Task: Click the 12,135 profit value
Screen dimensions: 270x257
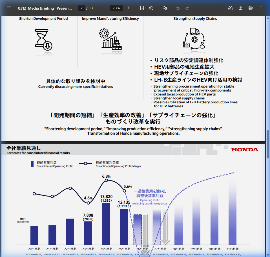Action: 124,202
